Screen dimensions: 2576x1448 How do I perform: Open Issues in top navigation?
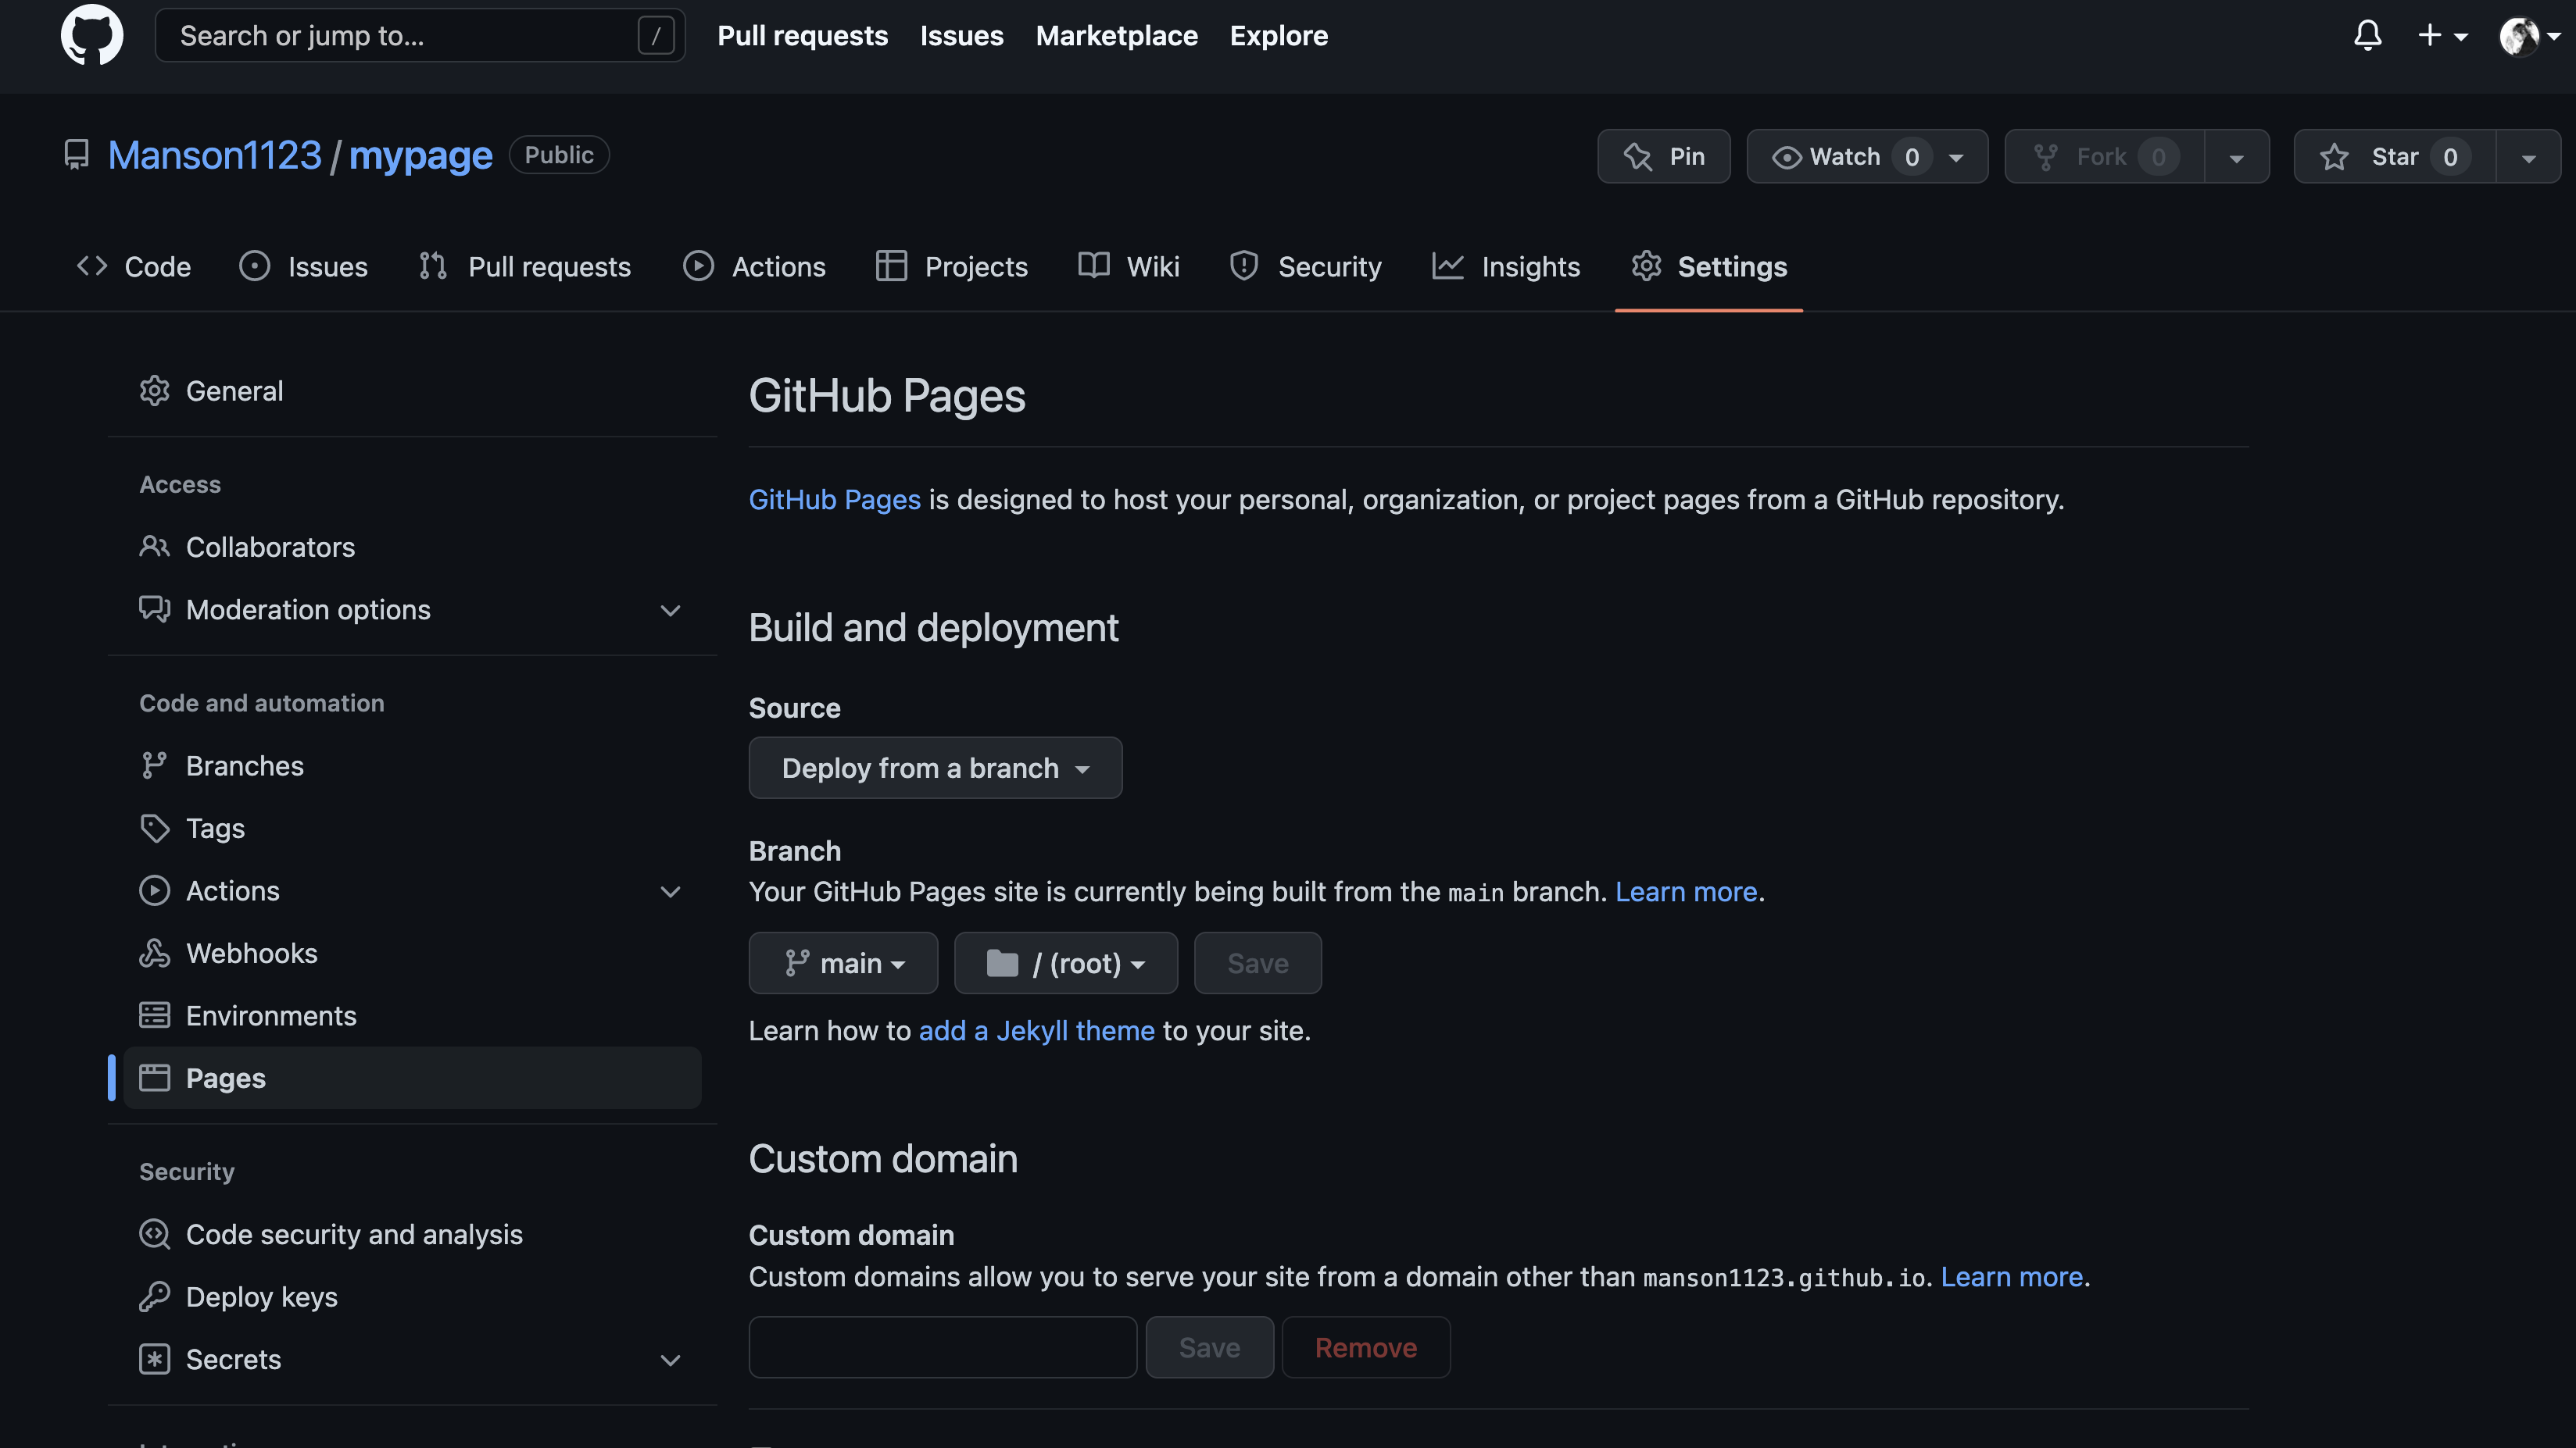pyautogui.click(x=961, y=36)
